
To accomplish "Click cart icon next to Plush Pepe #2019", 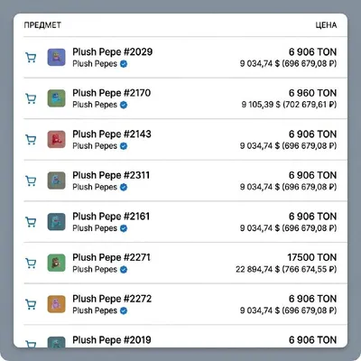I will [31, 344].
